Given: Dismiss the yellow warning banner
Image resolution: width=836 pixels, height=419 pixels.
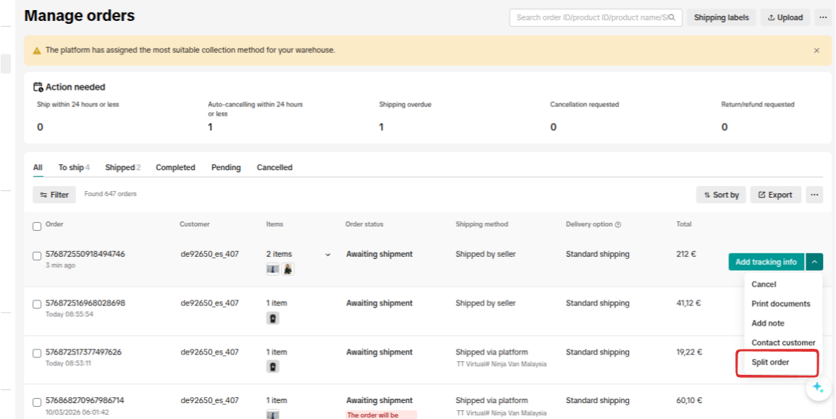Looking at the screenshot, I should tap(816, 51).
